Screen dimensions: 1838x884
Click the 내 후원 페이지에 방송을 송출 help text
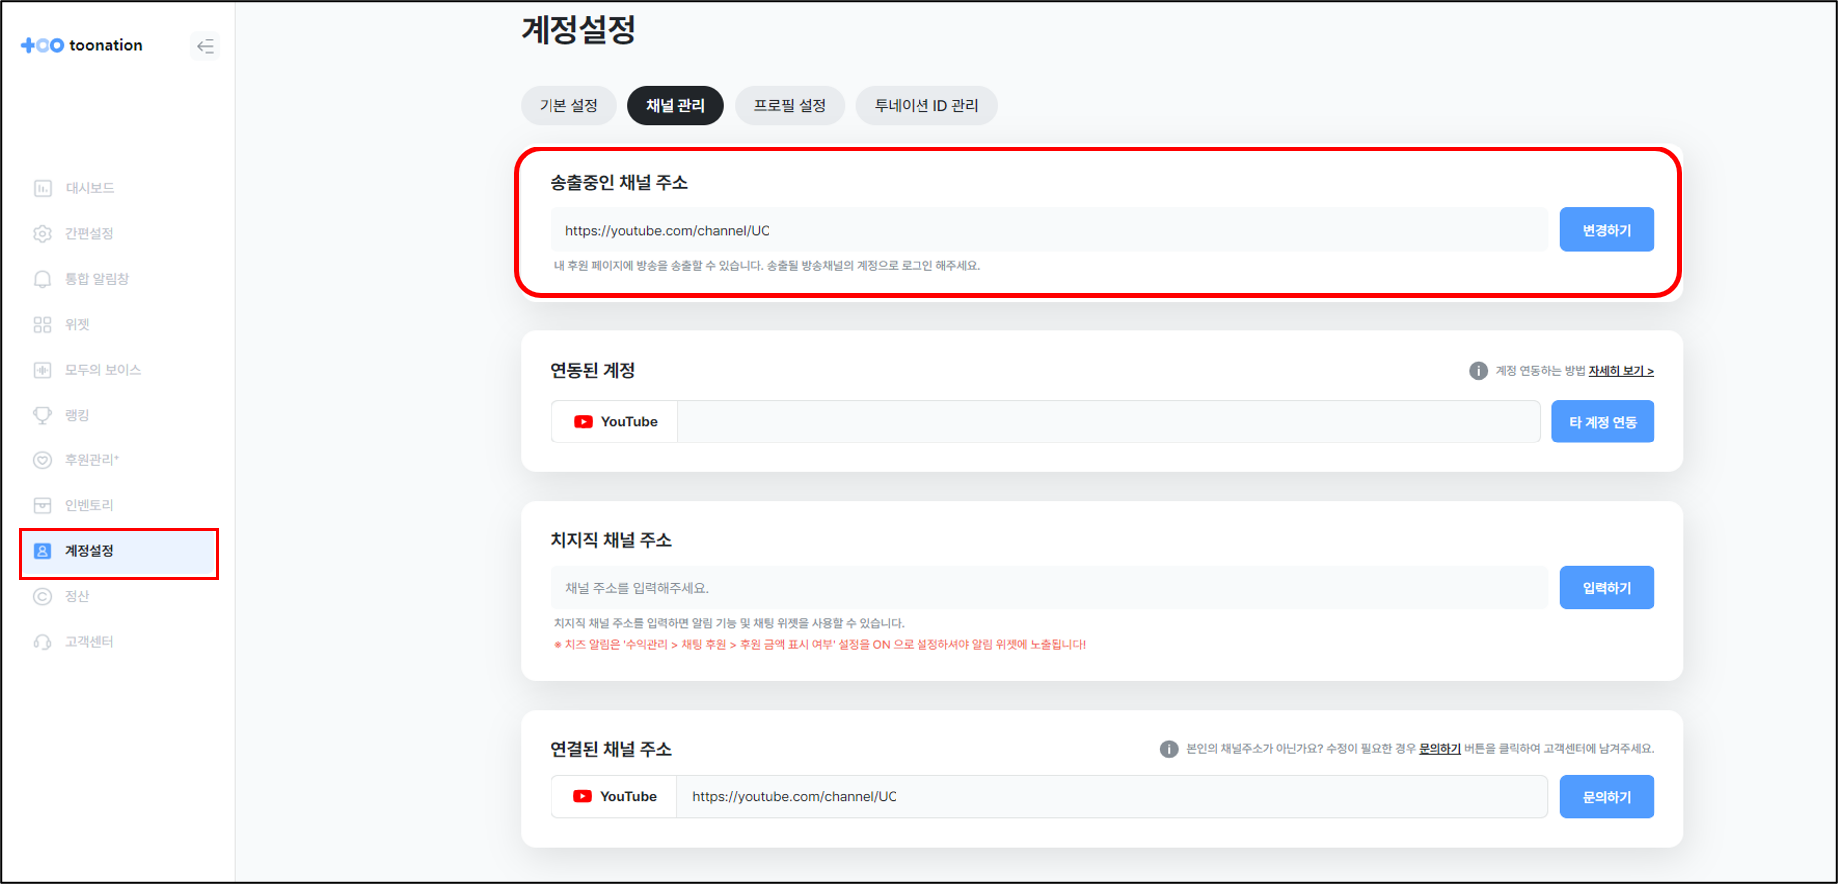[767, 266]
